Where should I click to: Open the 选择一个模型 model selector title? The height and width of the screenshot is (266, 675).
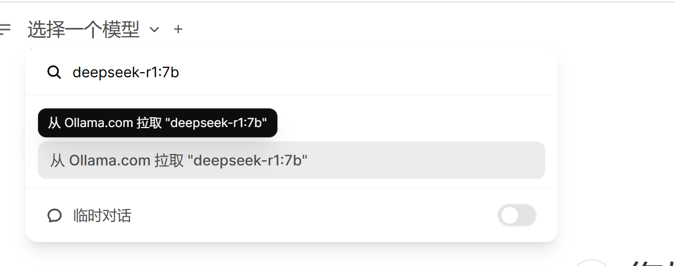point(84,30)
